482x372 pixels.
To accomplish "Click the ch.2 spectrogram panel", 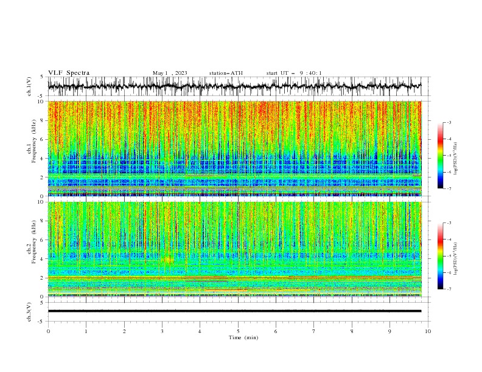I will coord(234,249).
